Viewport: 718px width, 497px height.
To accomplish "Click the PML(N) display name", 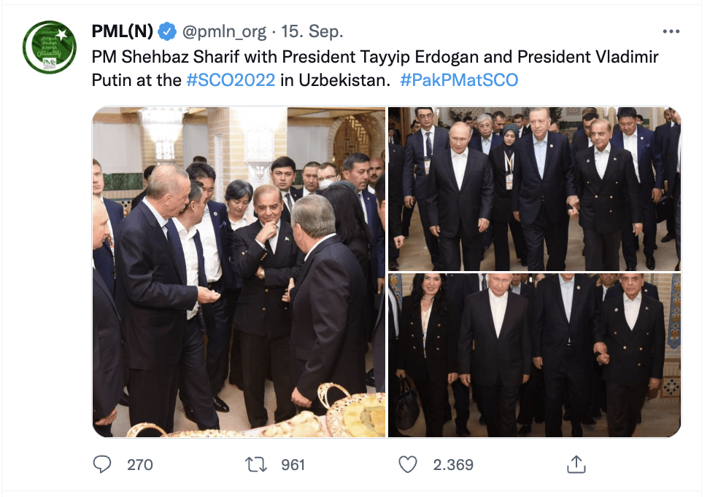I will pyautogui.click(x=122, y=32).
